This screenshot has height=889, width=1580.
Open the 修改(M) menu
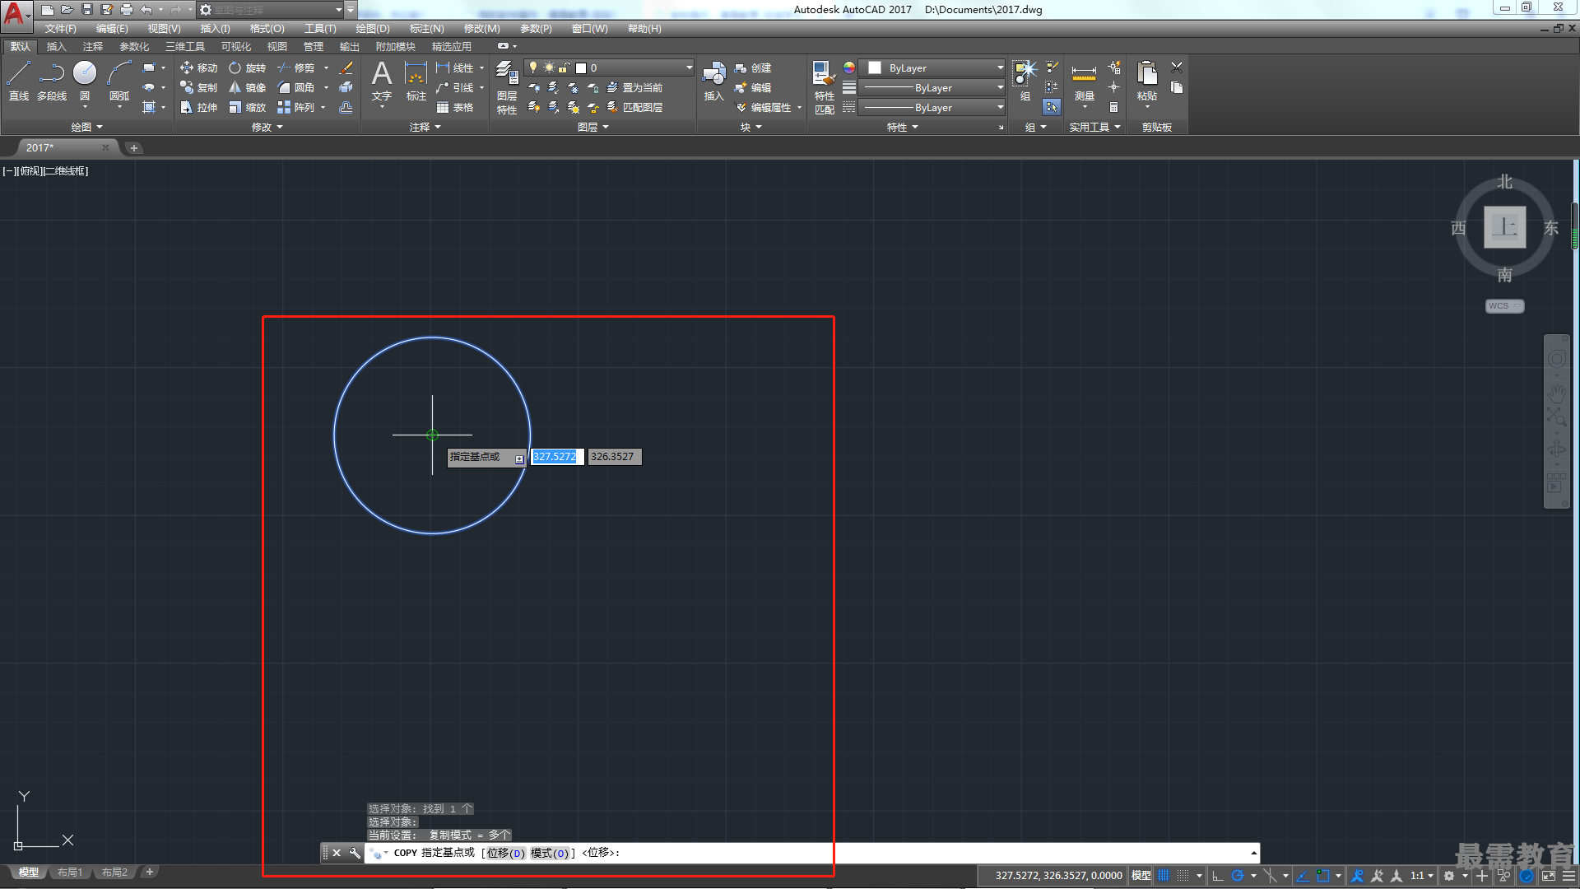pyautogui.click(x=481, y=29)
